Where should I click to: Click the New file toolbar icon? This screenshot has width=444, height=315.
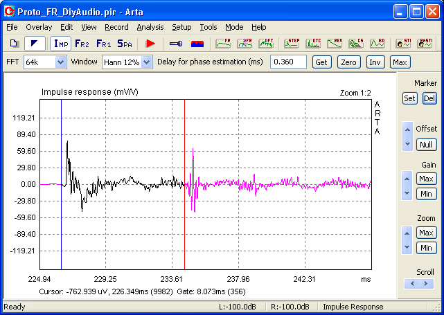click(x=14, y=44)
